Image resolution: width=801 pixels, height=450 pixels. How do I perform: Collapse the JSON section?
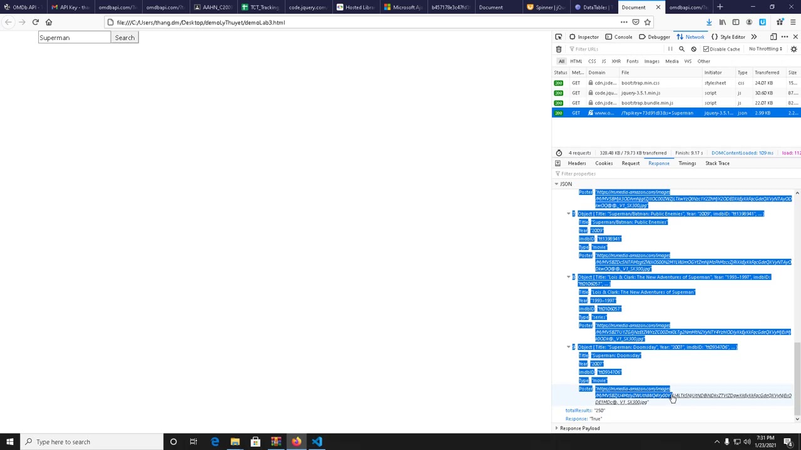556,184
